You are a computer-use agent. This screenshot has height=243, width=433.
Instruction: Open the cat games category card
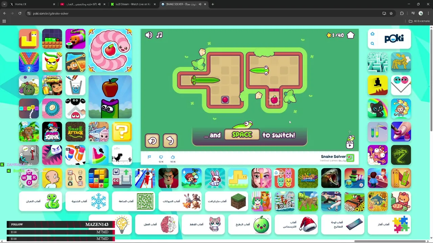click(203, 224)
